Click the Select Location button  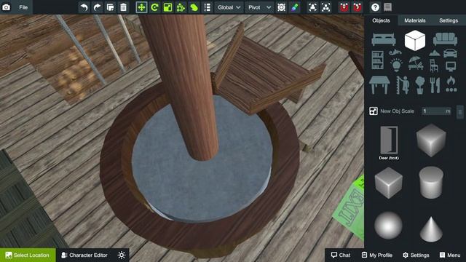(28, 255)
